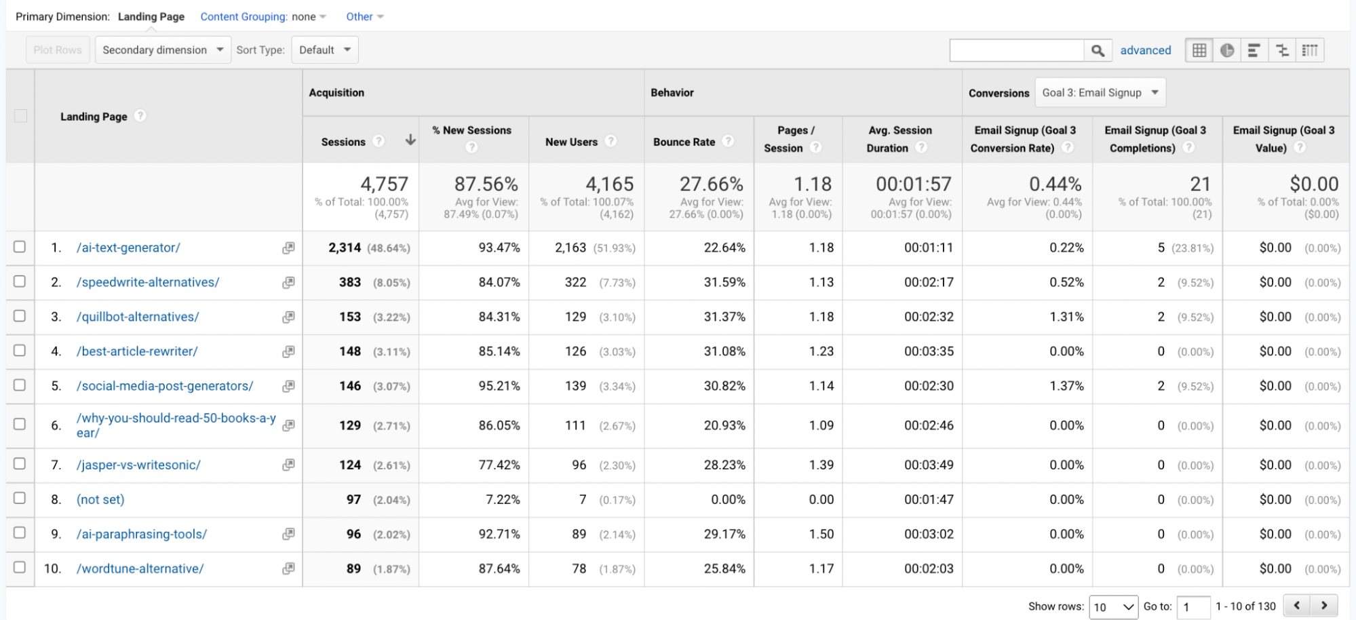Open the Secondary dimension menu
The width and height of the screenshot is (1356, 620).
162,50
